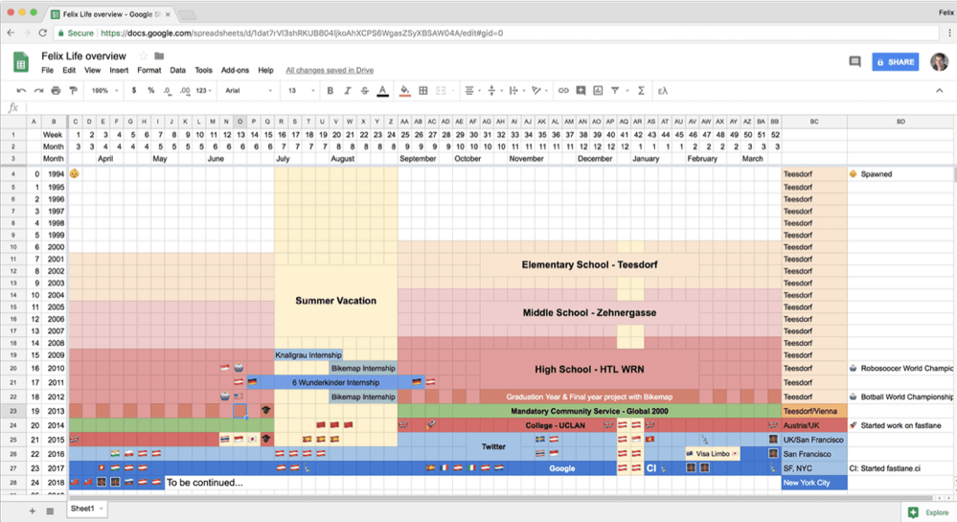This screenshot has height=522, width=957.
Task: Click the Undo arrow in the toolbar
Action: tap(22, 91)
